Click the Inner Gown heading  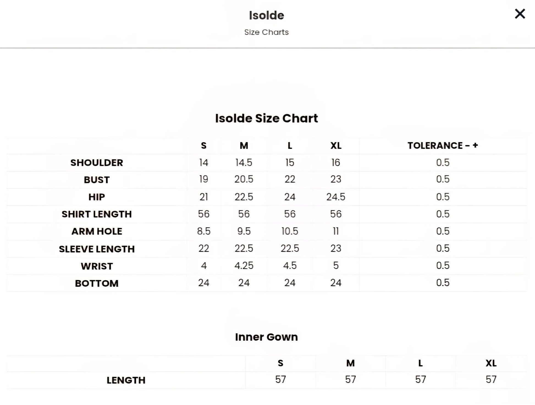266,337
